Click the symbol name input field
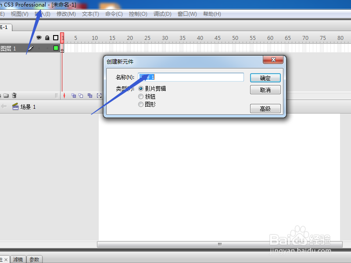Viewport: 351px width, 263px height. (191, 77)
